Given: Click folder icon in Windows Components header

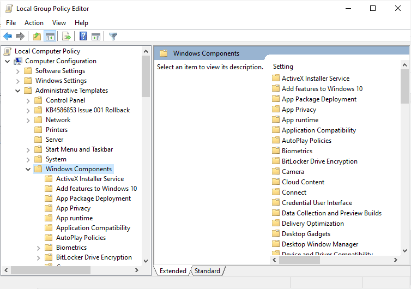Looking at the screenshot, I should pos(164,53).
